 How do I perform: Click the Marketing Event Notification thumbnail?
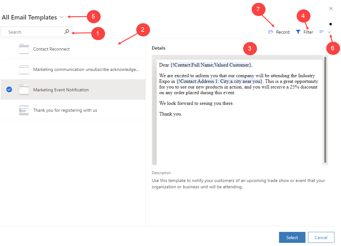click(24, 89)
